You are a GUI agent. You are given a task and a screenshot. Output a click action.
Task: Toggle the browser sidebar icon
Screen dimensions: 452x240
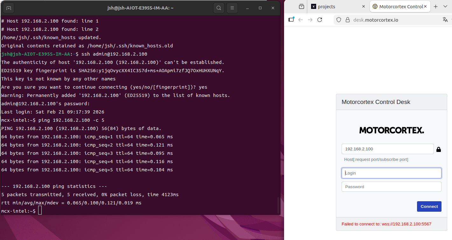291,20
